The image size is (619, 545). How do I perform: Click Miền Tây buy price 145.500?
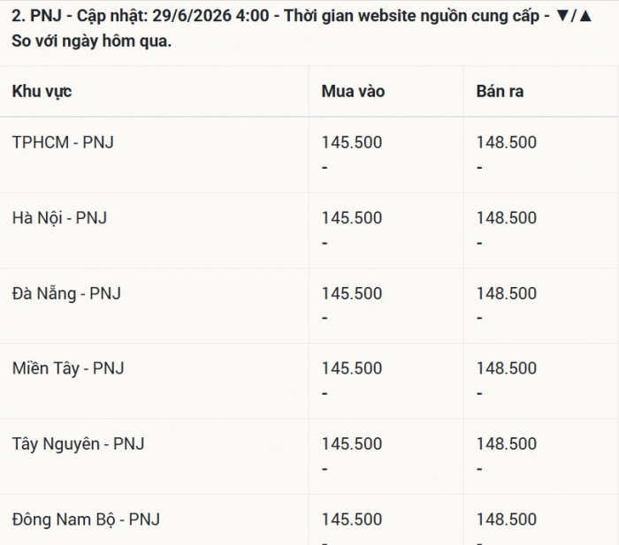352,368
